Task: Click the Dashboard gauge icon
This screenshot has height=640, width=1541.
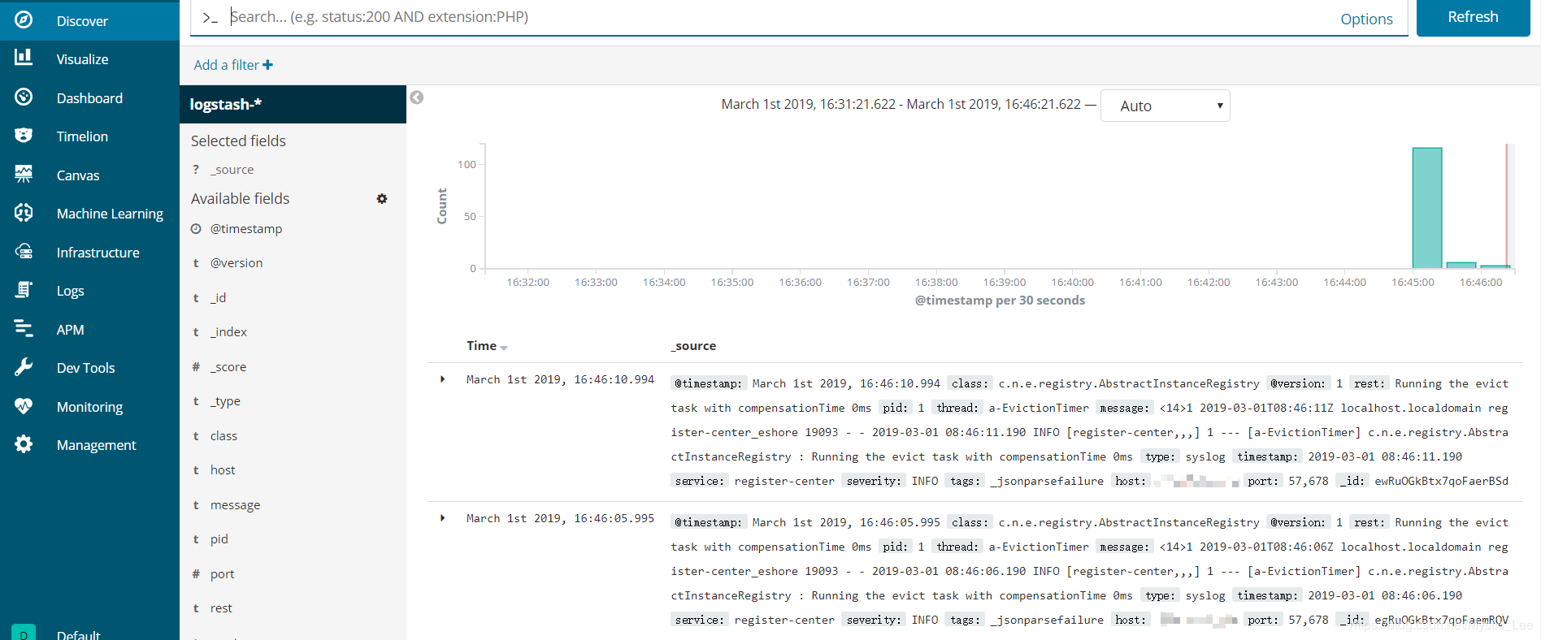Action: click(24, 97)
